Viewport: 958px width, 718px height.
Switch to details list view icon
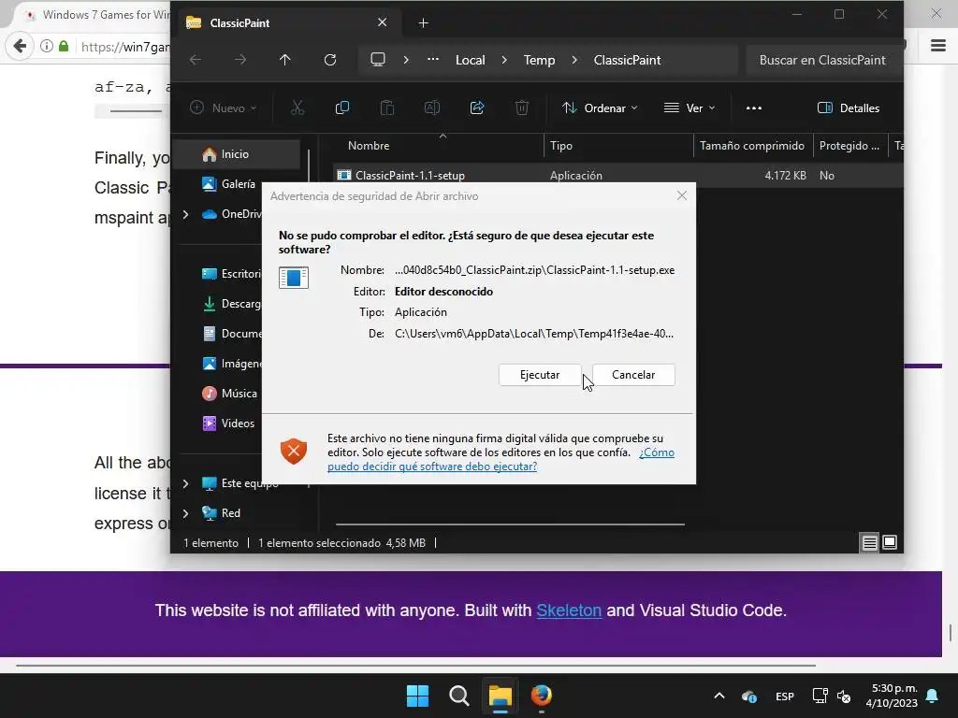869,542
